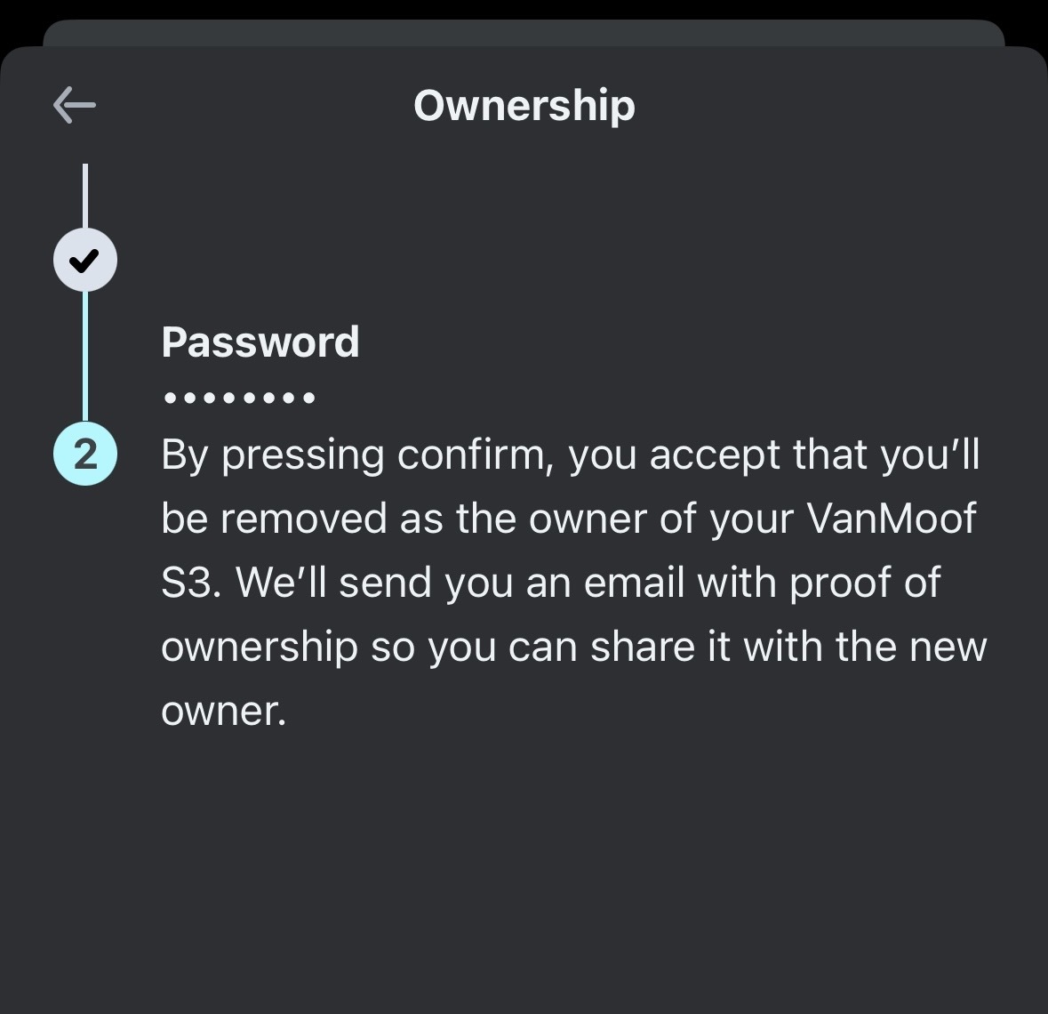Focus the masked password dots field
Image resolution: width=1048 pixels, height=1014 pixels.
point(239,398)
